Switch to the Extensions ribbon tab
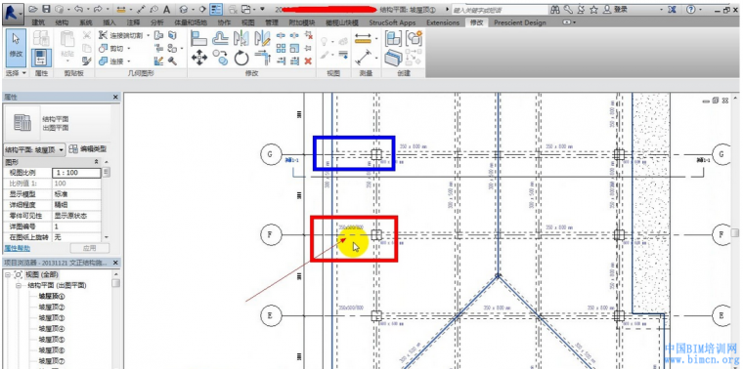 coord(443,22)
